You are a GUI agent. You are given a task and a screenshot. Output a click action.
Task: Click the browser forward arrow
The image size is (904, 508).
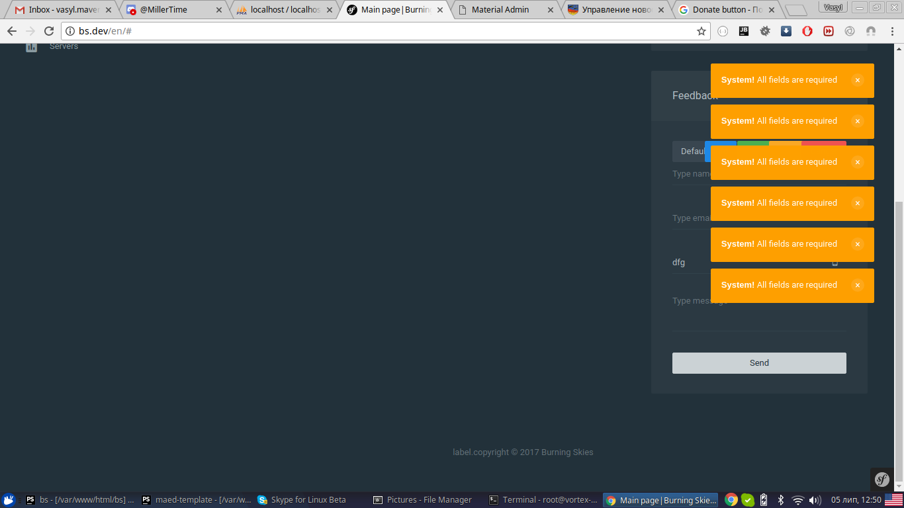(x=30, y=31)
